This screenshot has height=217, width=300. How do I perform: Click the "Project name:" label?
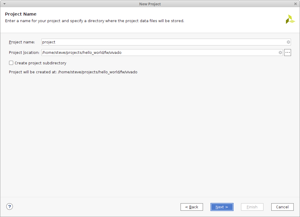(x=22, y=42)
